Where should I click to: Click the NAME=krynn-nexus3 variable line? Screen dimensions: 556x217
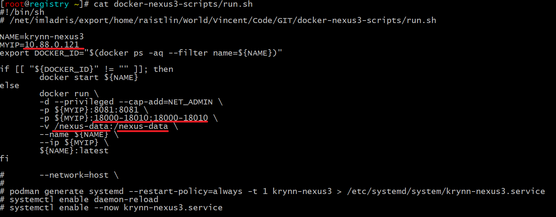[x=42, y=36]
